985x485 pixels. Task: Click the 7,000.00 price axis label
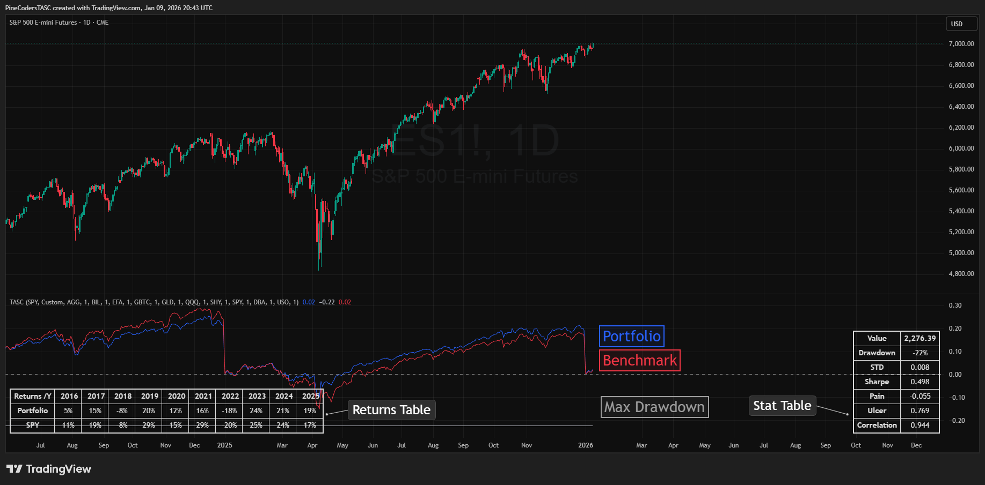coord(961,44)
